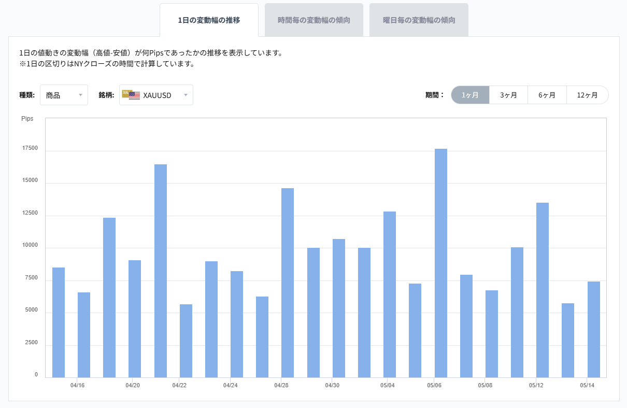Click the 期間： label
Screen dimensions: 627x408
(x=435, y=95)
